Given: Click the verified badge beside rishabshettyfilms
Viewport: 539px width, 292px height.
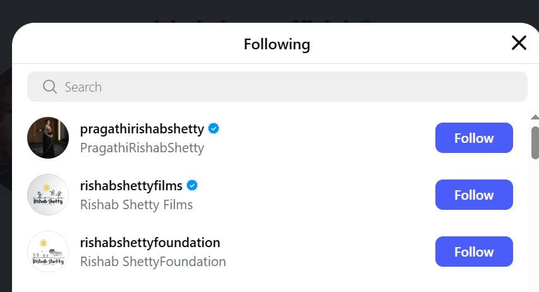Looking at the screenshot, I should (193, 186).
